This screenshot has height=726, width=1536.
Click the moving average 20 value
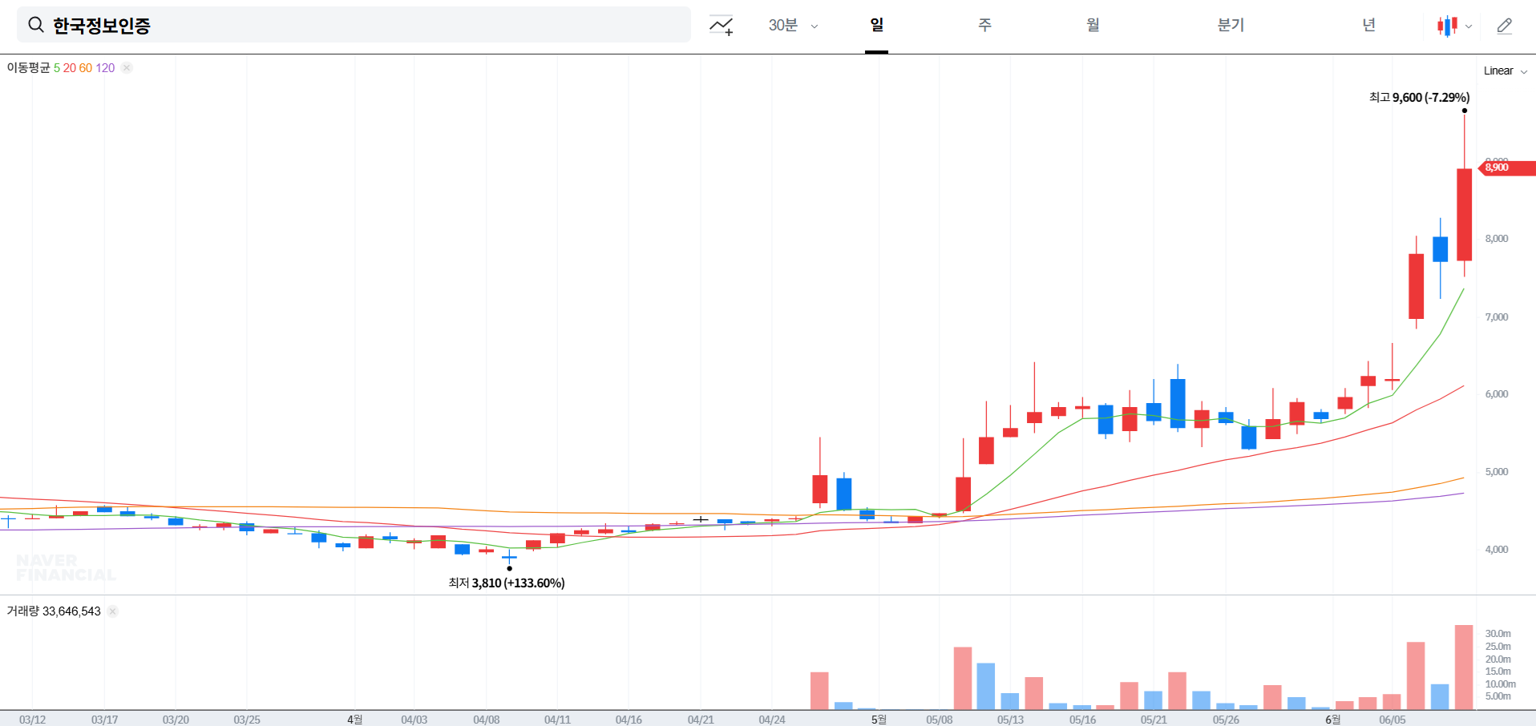[x=70, y=68]
